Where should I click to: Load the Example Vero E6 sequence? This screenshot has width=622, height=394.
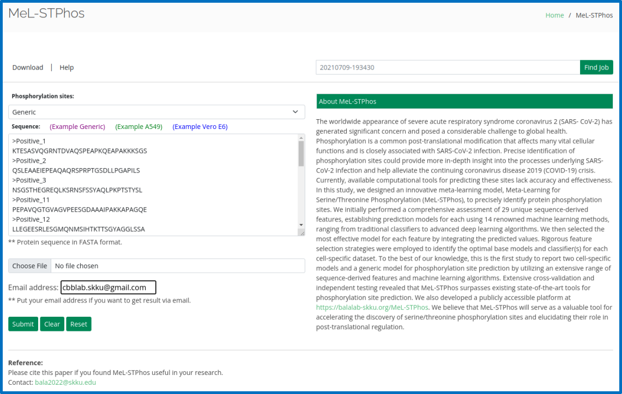pos(200,127)
